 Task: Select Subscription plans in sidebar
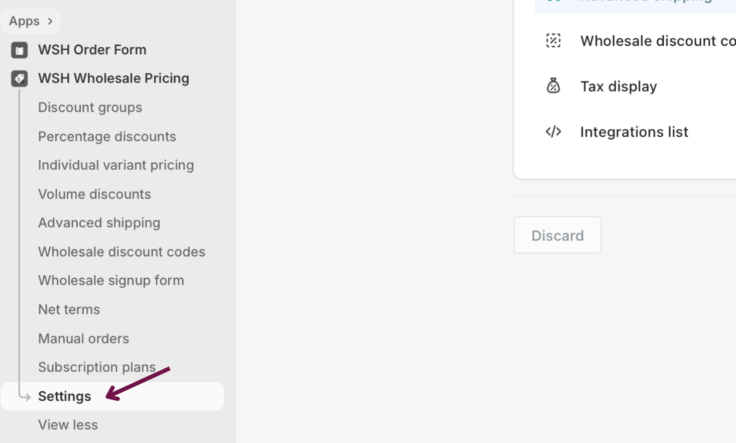point(97,367)
